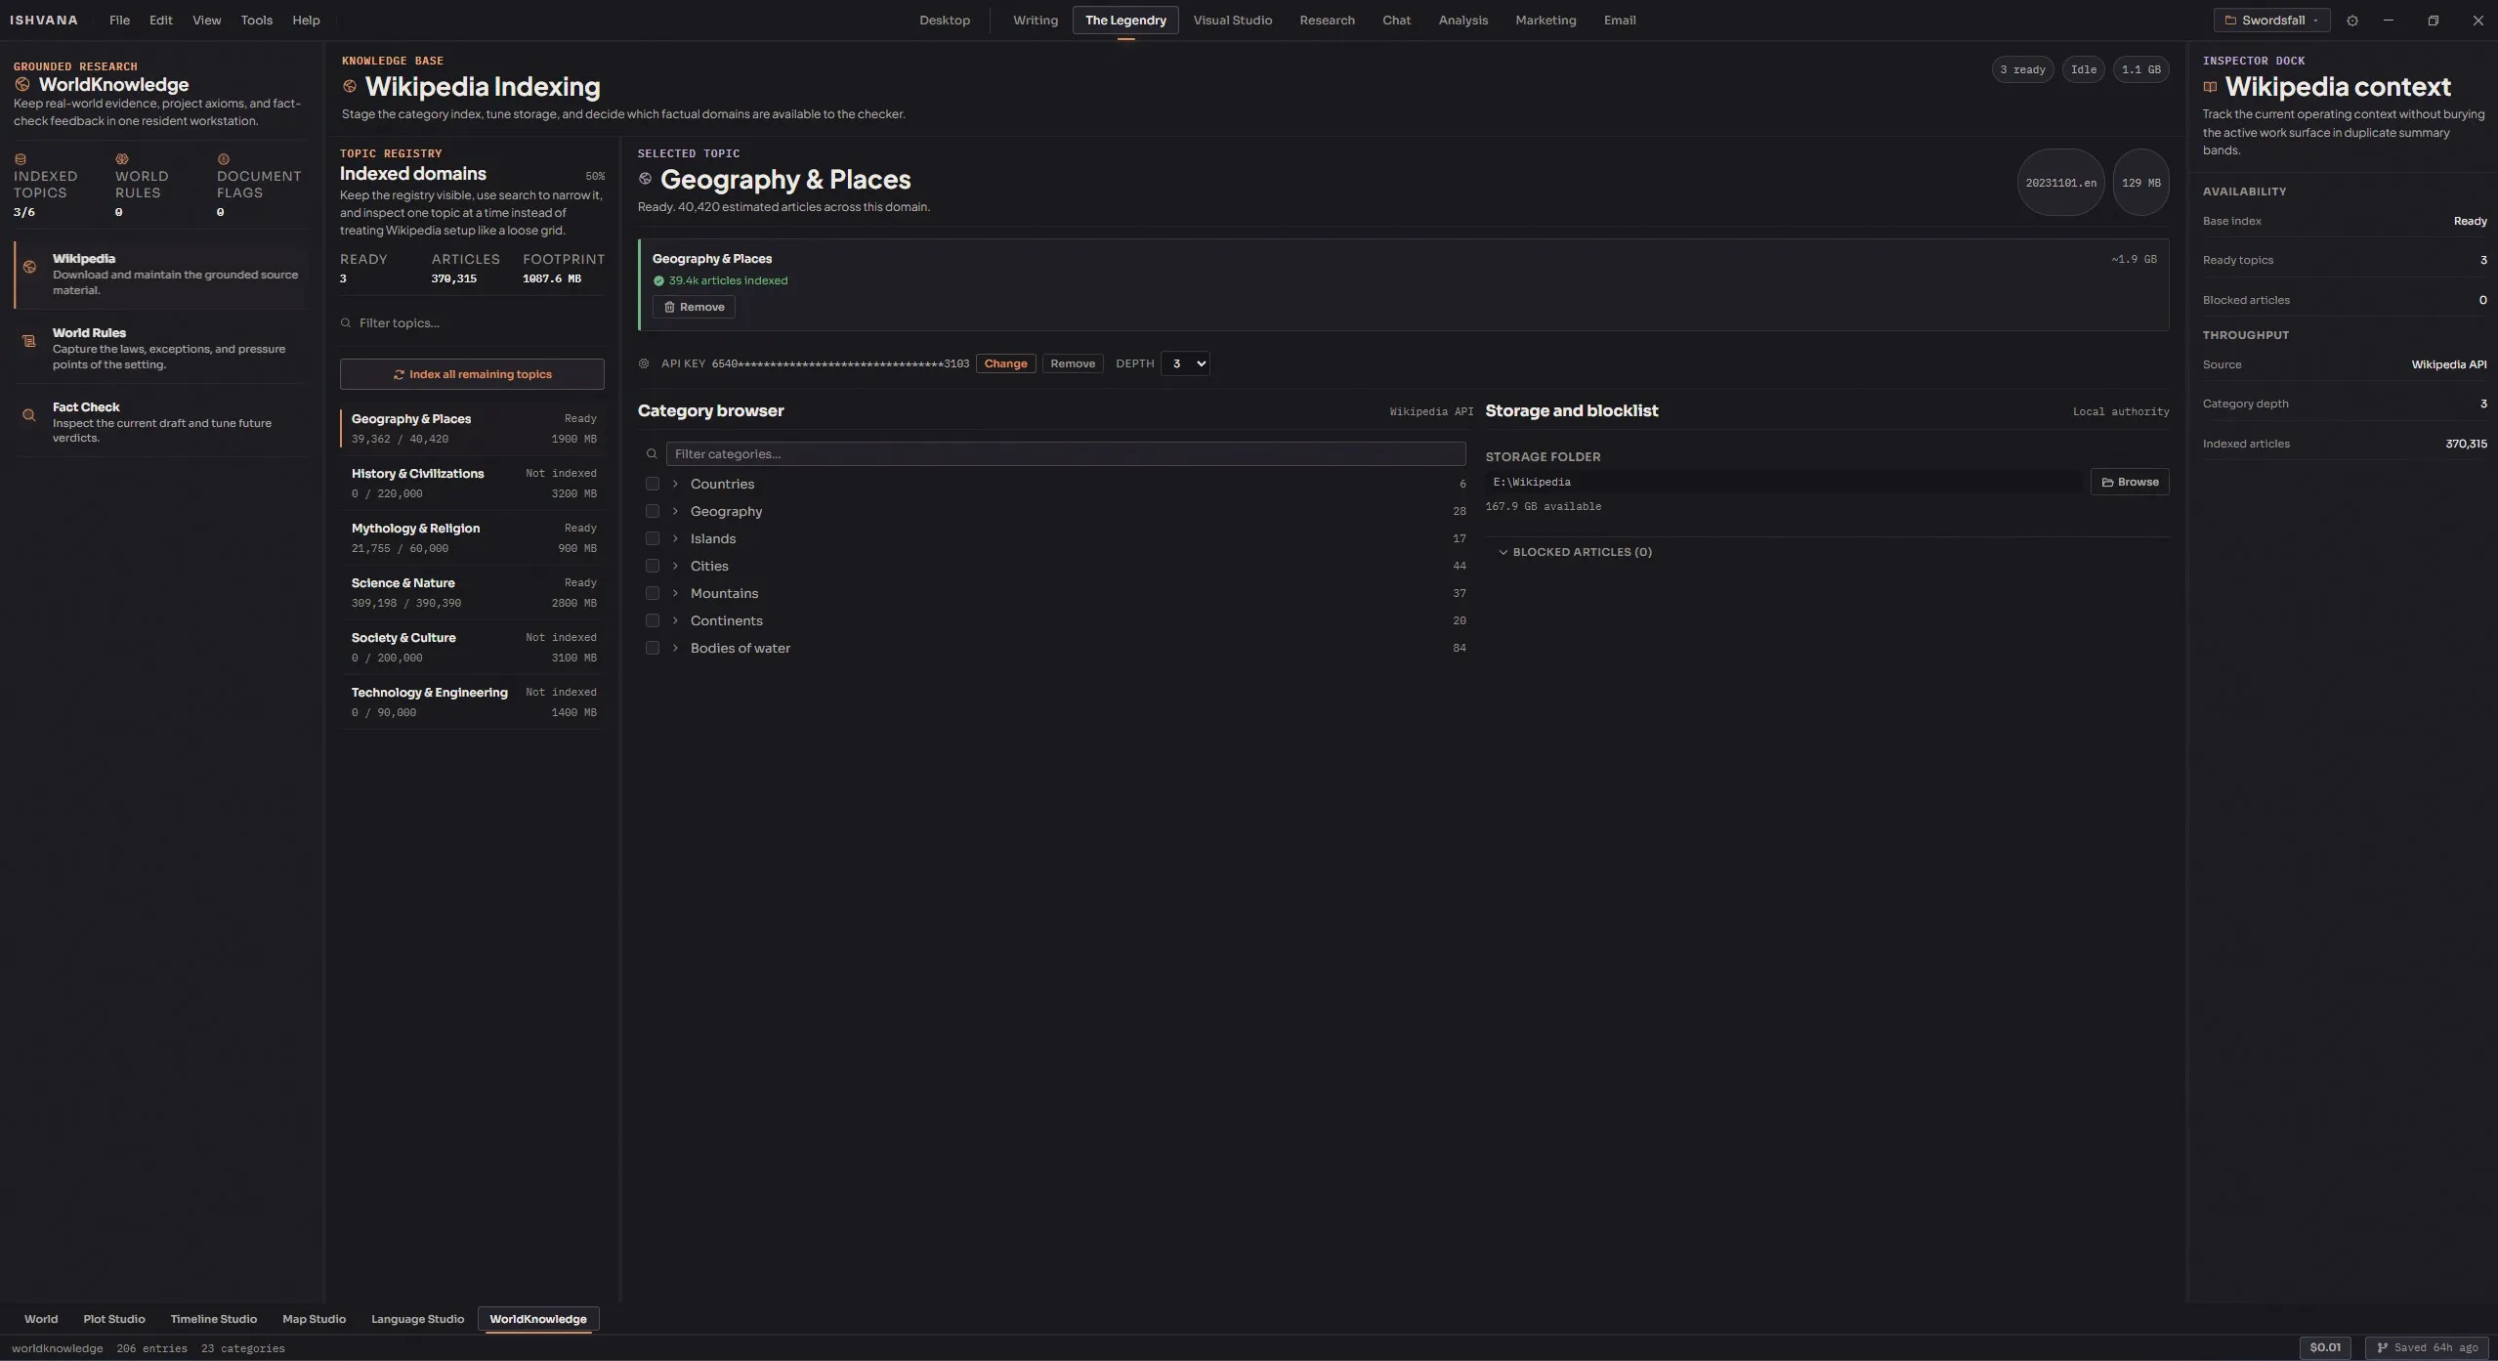Click the Indexed Topics database icon

[21, 159]
